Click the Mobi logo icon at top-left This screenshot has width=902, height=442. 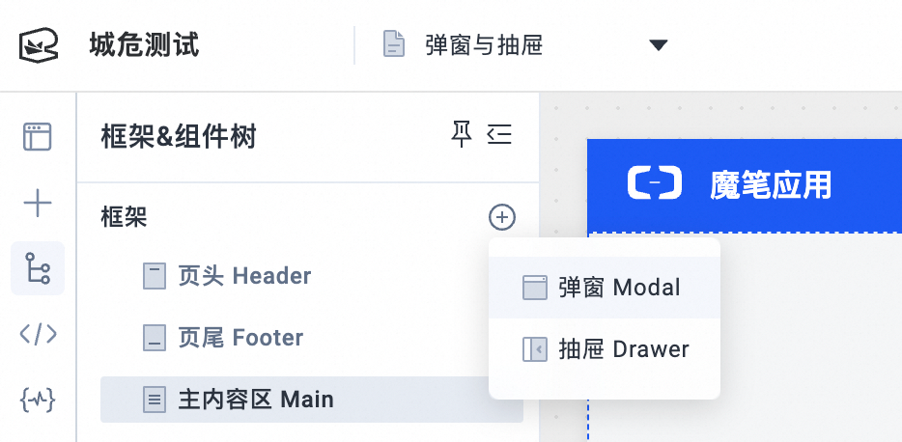click(x=38, y=44)
